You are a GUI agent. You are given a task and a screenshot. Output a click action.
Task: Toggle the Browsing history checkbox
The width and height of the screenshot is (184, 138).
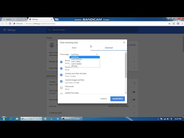click(x=61, y=62)
